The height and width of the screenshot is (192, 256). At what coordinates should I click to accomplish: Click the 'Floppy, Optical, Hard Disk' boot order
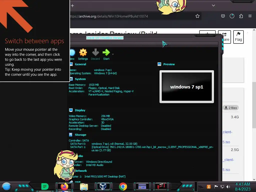click(104, 88)
